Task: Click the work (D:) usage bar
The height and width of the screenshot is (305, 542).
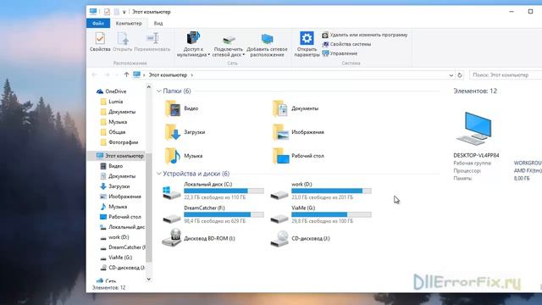Action: point(331,191)
